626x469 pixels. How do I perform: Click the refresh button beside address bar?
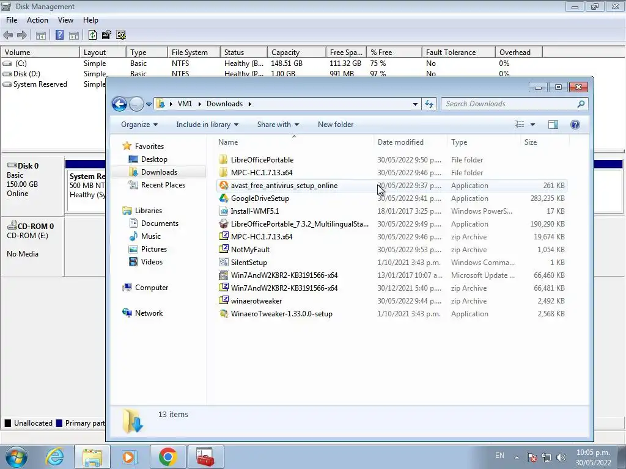[429, 104]
